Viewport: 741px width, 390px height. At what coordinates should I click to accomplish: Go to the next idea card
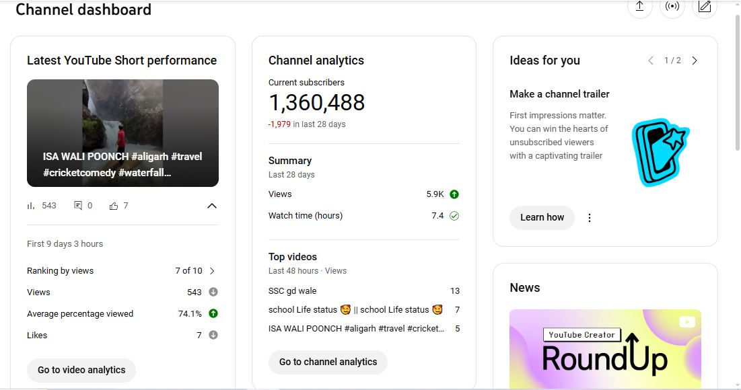pyautogui.click(x=694, y=61)
